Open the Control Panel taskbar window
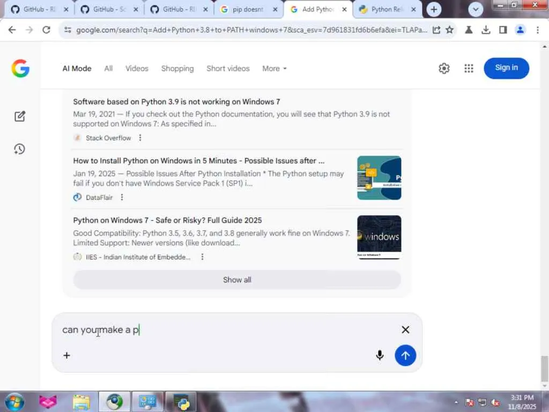Image resolution: width=549 pixels, height=412 pixels. pos(148,402)
